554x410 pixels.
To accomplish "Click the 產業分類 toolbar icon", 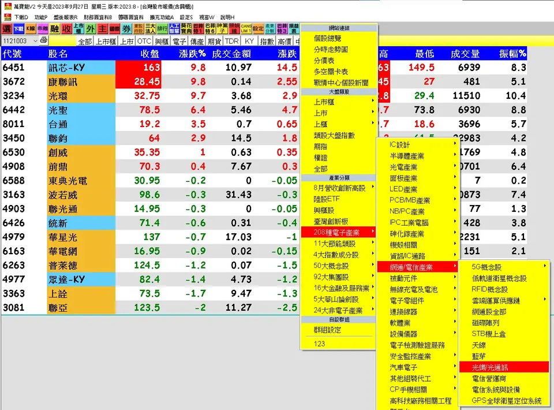I will 270,29.
